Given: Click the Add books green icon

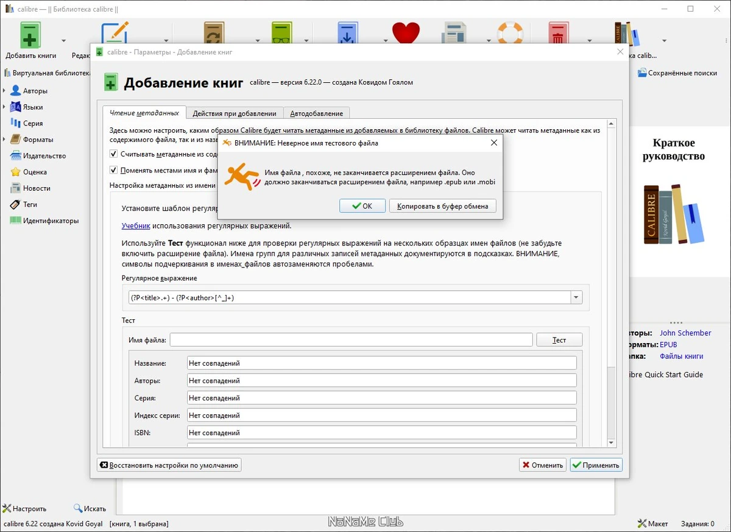Looking at the screenshot, I should tap(30, 35).
